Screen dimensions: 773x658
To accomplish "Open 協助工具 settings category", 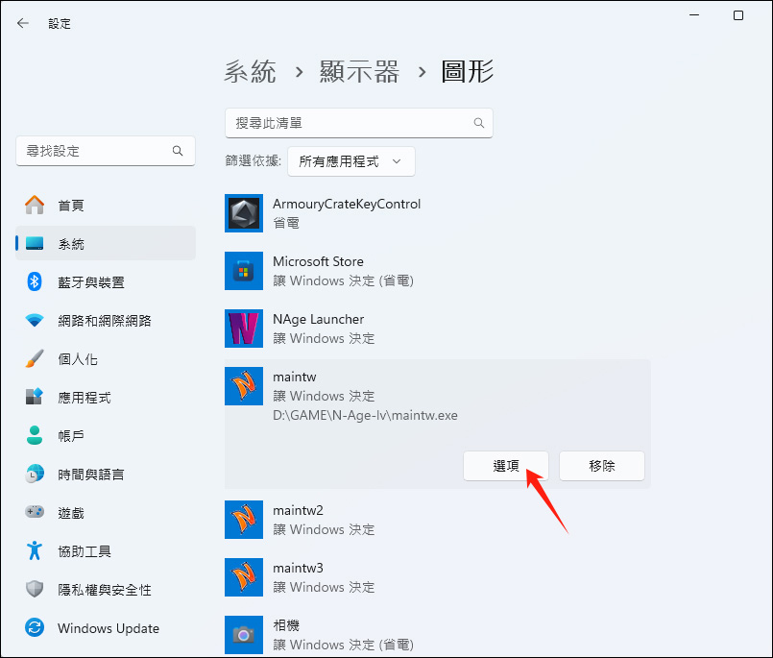I will (106, 551).
